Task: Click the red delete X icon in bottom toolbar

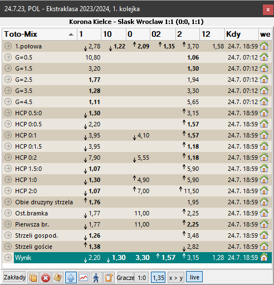Action: (x=46, y=278)
